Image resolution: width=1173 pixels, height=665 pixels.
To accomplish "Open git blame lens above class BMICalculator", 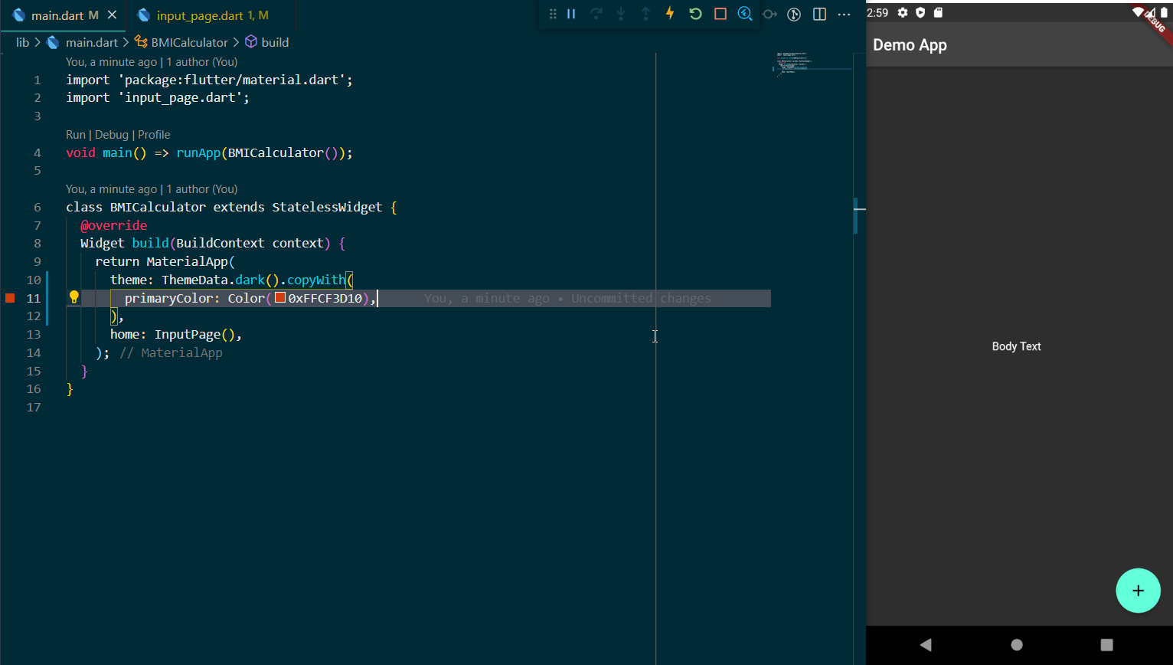I will [x=152, y=189].
